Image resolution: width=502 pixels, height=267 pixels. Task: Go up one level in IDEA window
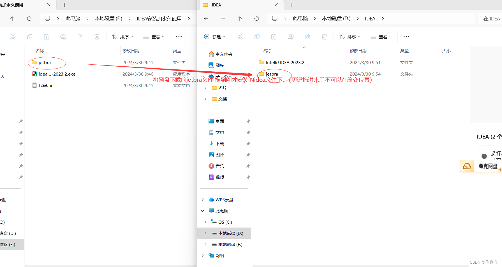[240, 18]
